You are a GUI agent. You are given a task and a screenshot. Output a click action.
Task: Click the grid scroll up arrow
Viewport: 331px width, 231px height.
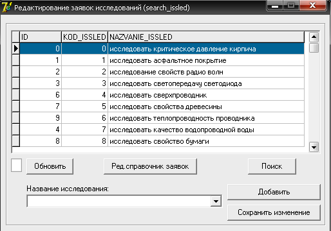click(x=314, y=37)
